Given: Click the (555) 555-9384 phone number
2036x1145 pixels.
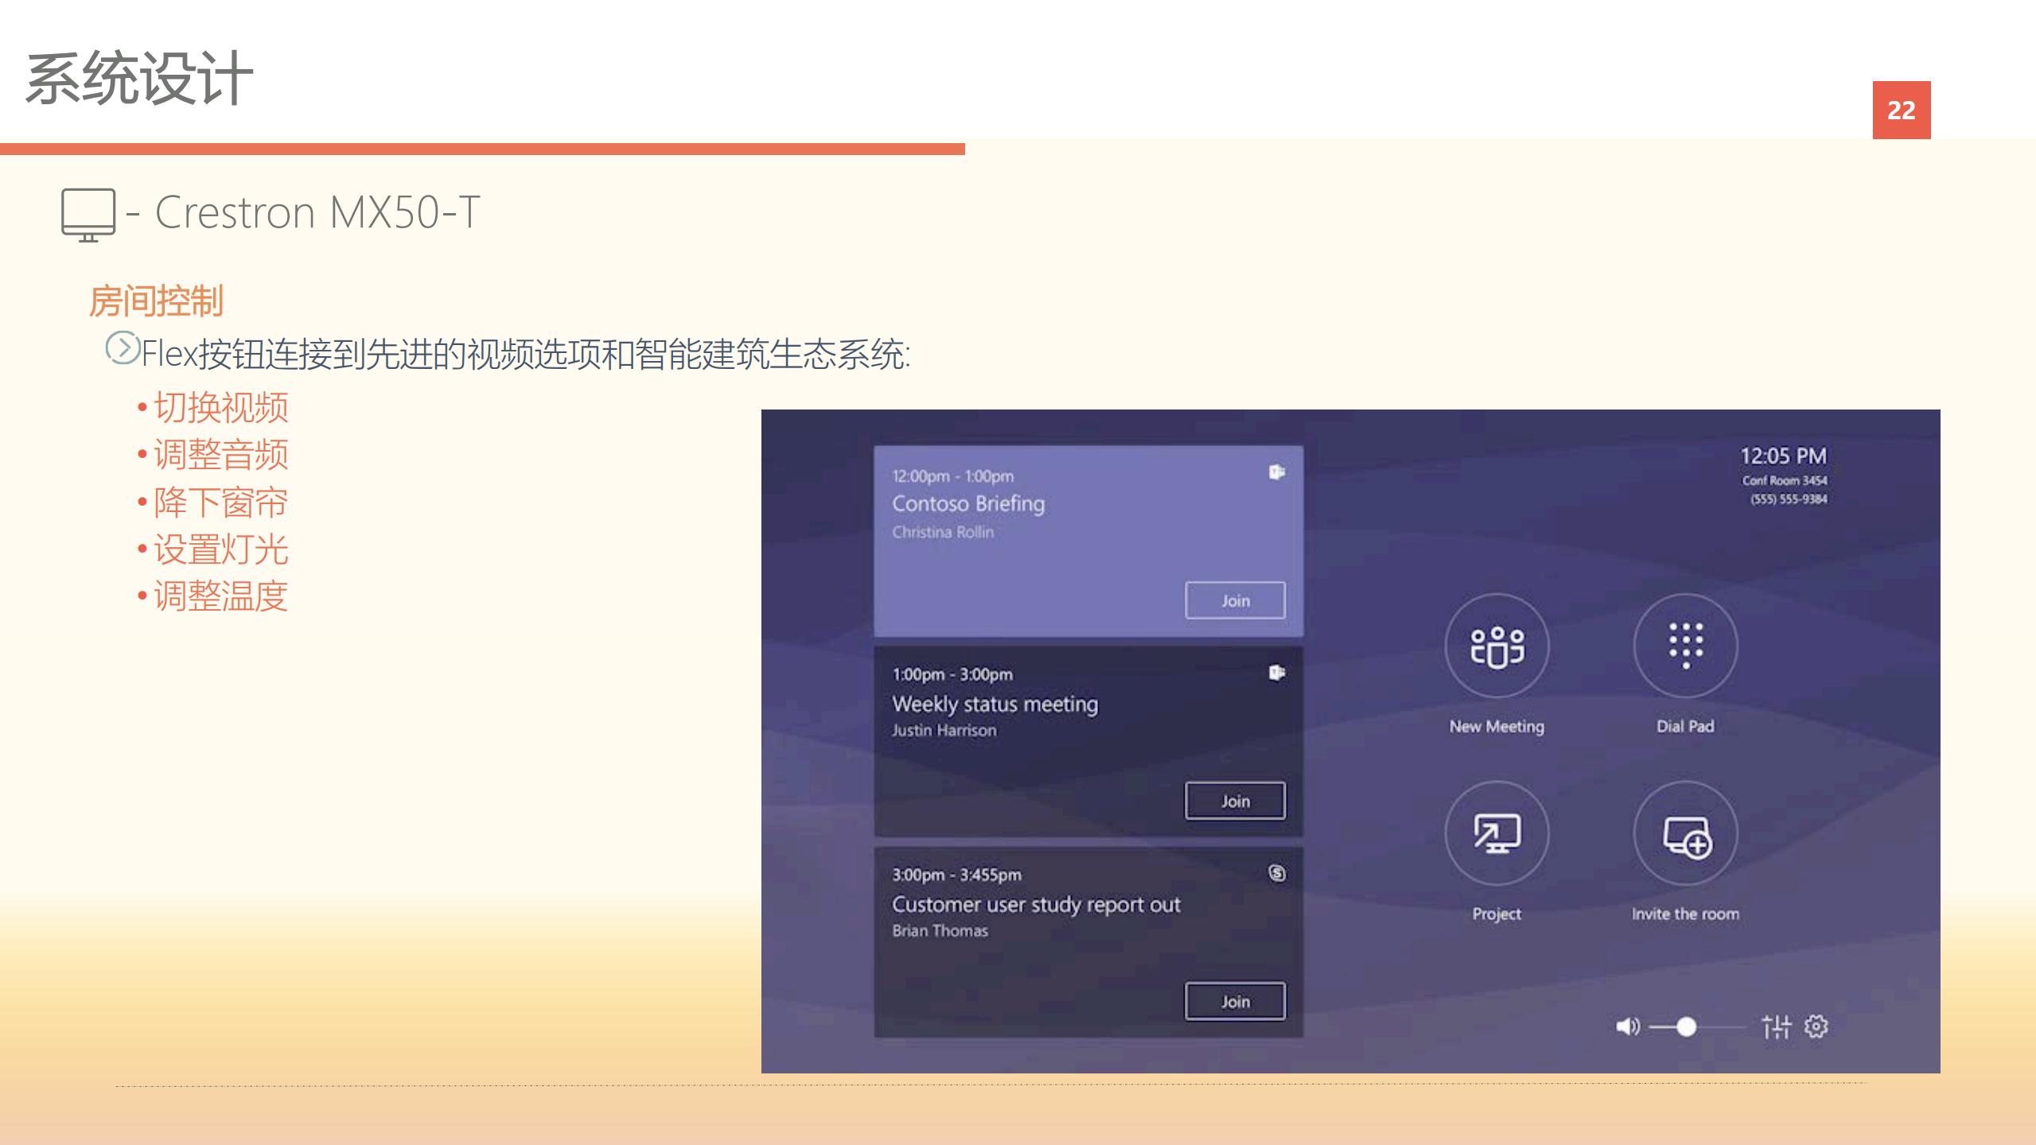Looking at the screenshot, I should click(1789, 499).
